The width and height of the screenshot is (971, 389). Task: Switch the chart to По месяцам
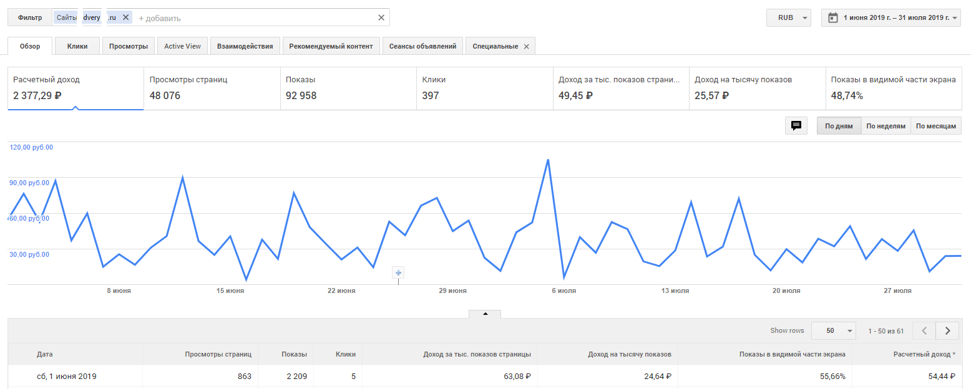click(x=935, y=126)
